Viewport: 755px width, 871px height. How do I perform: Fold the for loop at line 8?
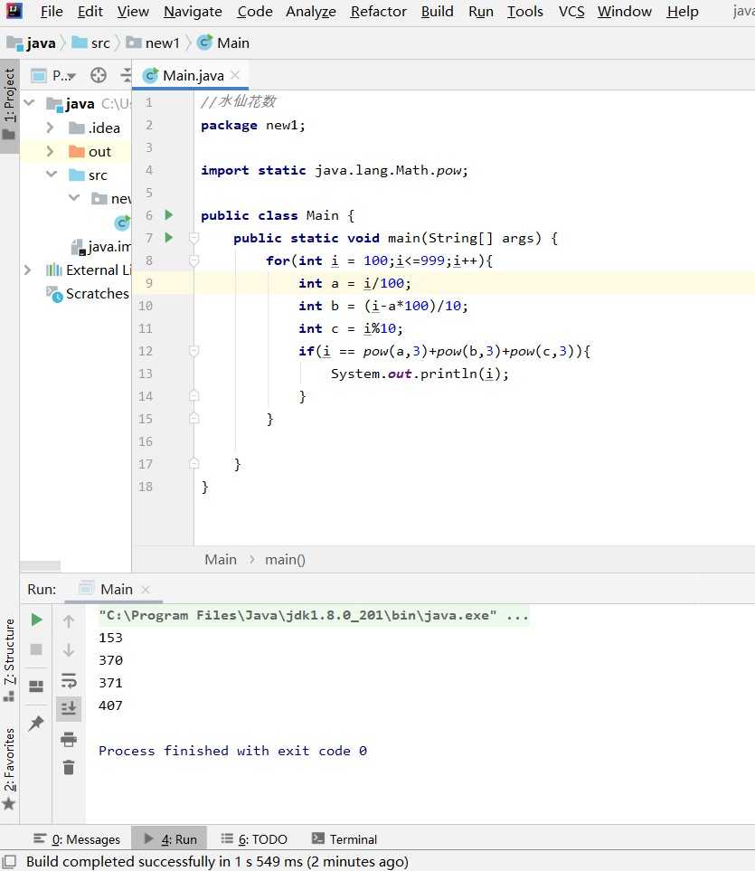point(193,260)
